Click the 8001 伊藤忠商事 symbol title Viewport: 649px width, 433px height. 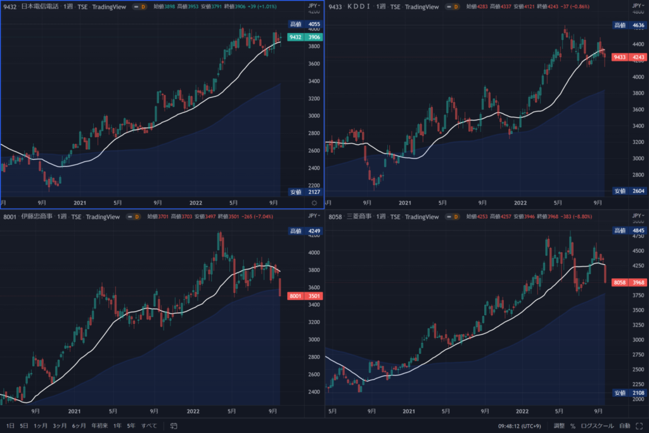pos(28,217)
